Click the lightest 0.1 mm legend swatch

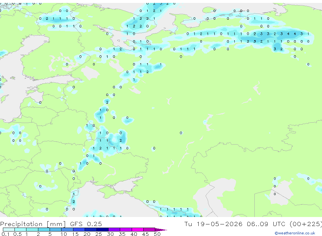(9, 230)
